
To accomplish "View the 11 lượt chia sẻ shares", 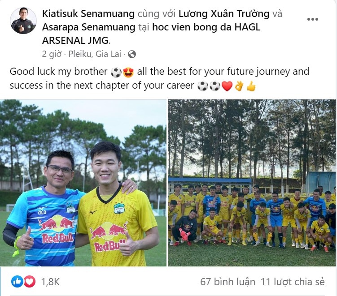I will pyautogui.click(x=293, y=282).
